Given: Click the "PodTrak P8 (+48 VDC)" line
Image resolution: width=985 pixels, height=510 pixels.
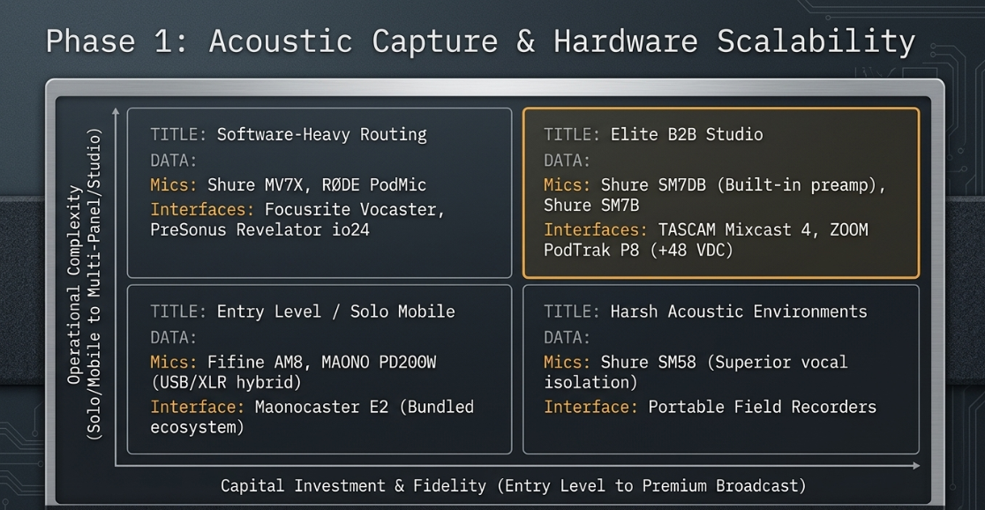Looking at the screenshot, I should (639, 250).
